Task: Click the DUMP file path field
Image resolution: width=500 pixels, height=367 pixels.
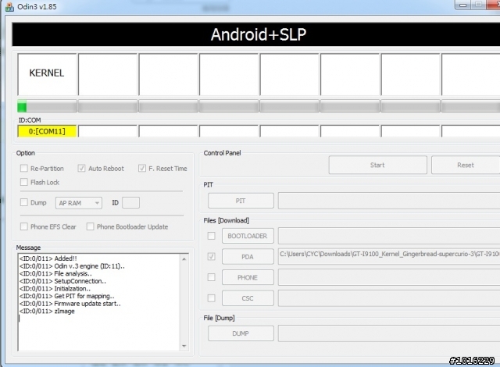Action: click(x=389, y=333)
